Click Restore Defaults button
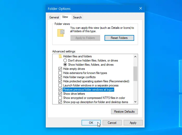Screen dimensions: 182x135 coord(124,111)
